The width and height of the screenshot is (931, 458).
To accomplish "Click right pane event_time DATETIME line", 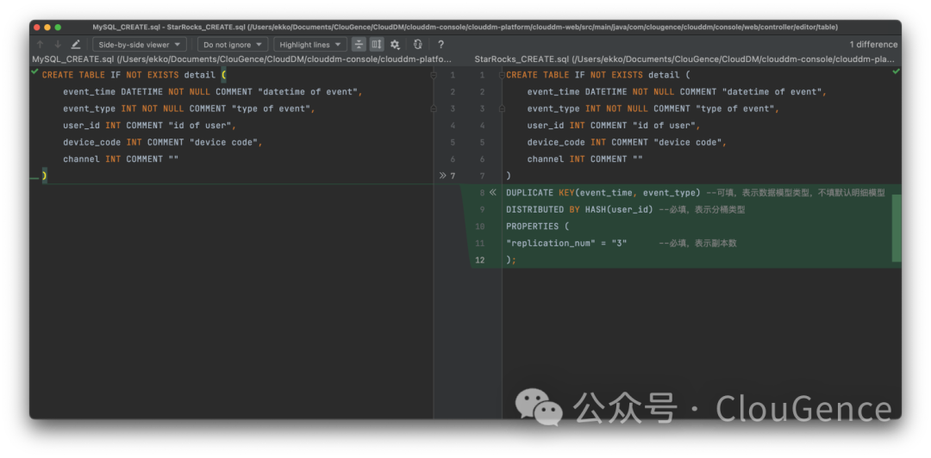I will pyautogui.click(x=677, y=92).
